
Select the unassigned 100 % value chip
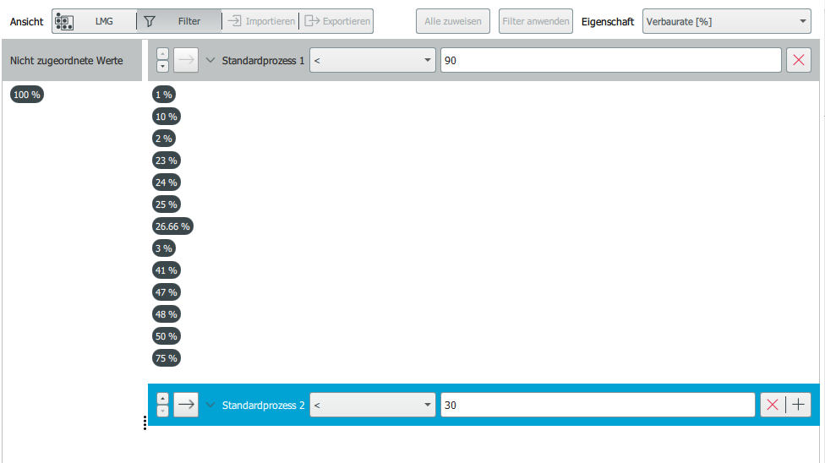pos(27,95)
